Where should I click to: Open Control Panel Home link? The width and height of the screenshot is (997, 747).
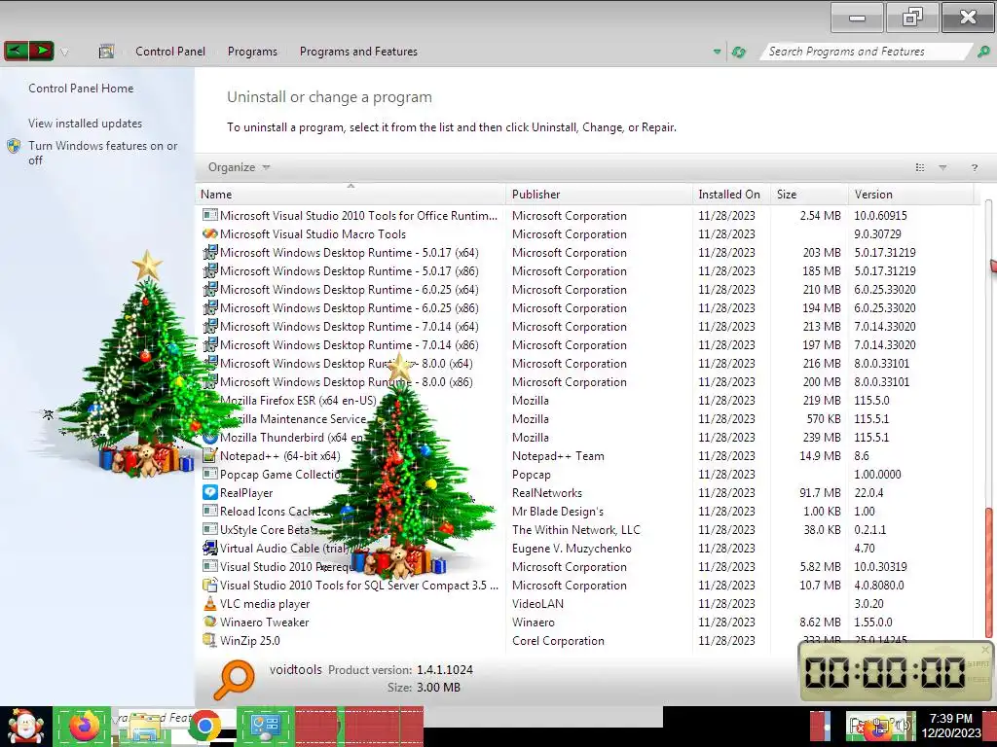pyautogui.click(x=81, y=89)
